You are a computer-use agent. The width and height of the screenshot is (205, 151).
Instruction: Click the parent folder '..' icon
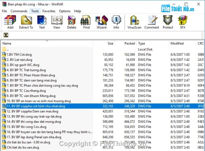coord(4,49)
